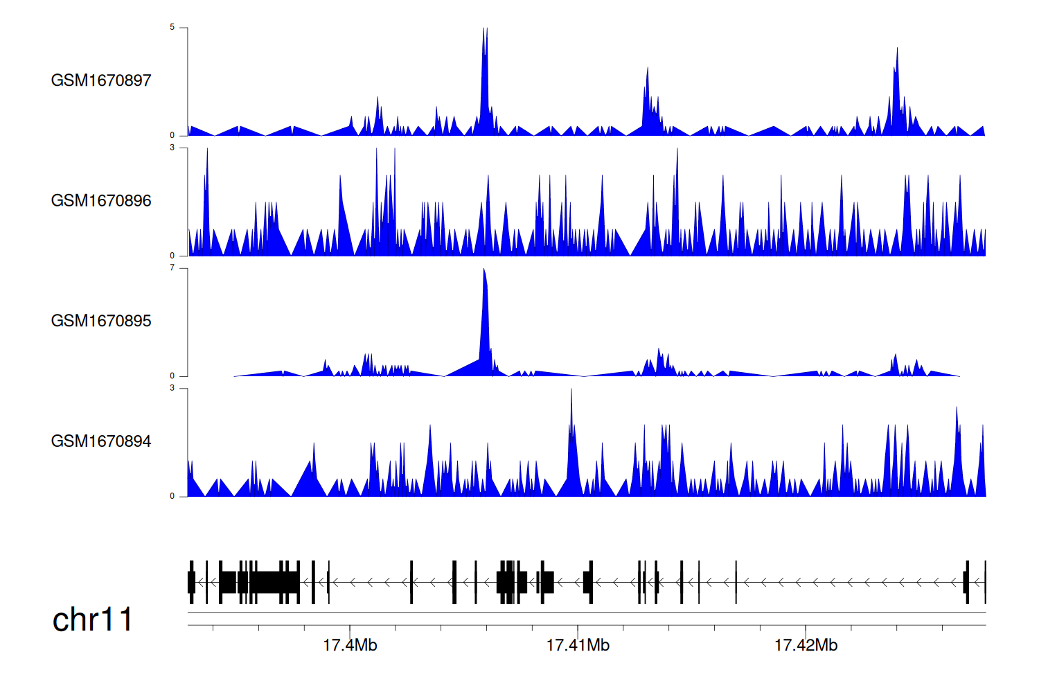Click the widest exon block in gene model
The width and height of the screenshot is (1039, 679).
pos(274,582)
